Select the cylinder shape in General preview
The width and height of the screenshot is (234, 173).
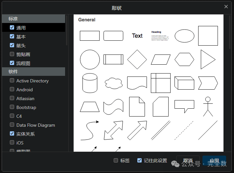click(x=90, y=83)
